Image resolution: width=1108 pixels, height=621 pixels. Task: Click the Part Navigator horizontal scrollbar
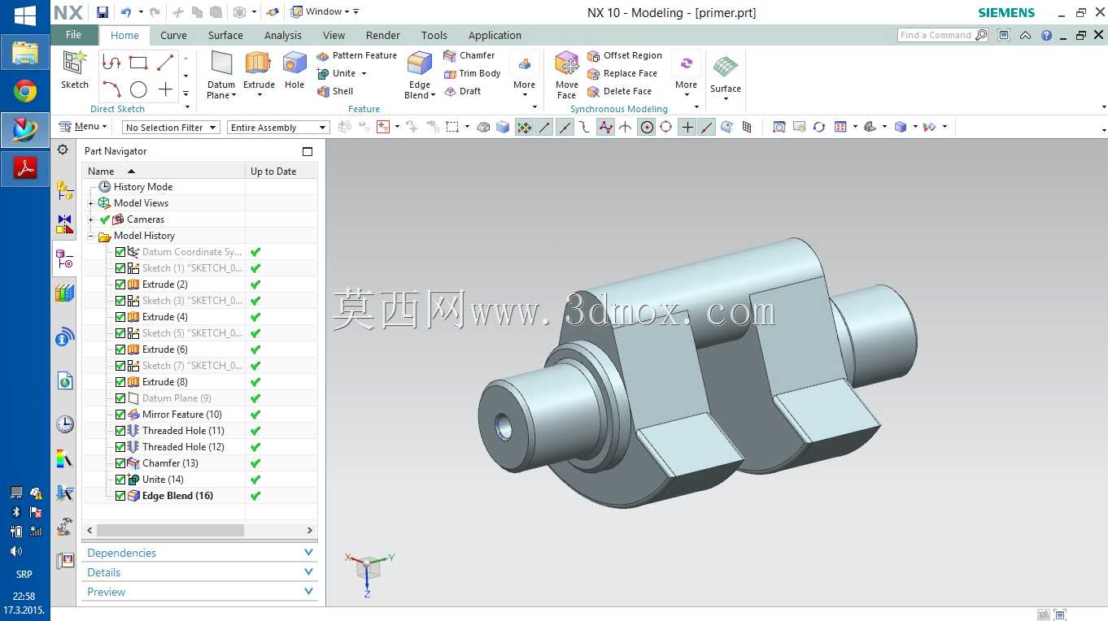(170, 530)
